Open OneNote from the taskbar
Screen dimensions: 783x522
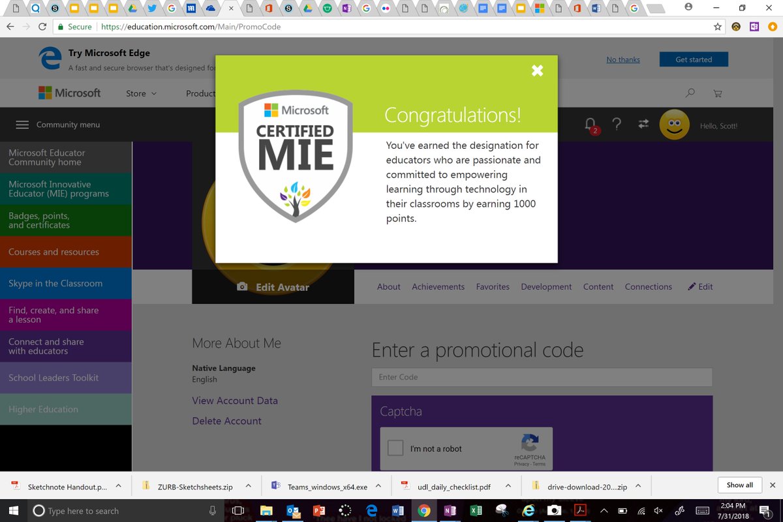tap(450, 511)
